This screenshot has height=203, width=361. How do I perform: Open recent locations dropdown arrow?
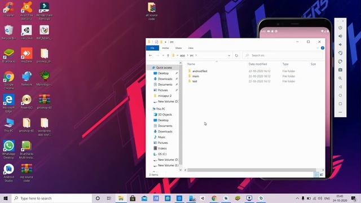tap(163, 55)
